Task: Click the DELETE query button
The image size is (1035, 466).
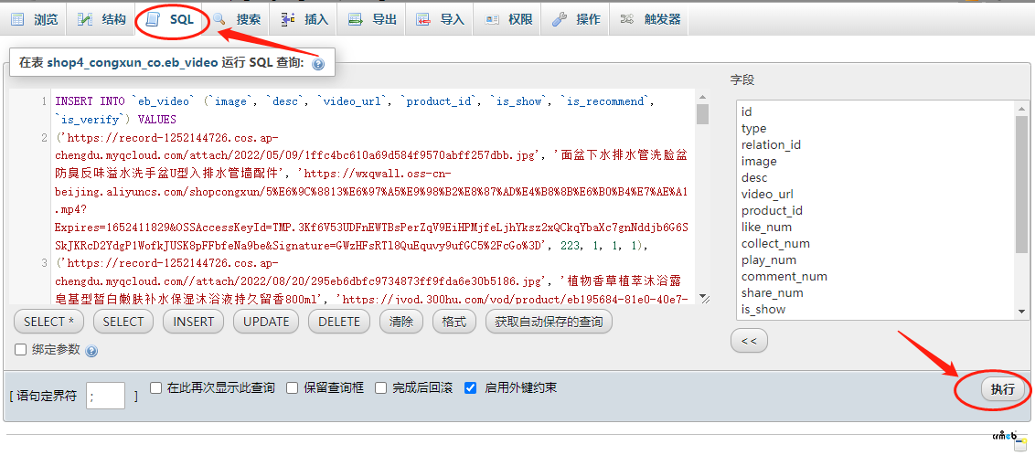Action: 339,322
